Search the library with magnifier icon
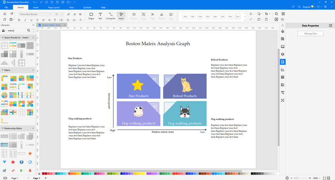Image resolution: width=335 pixels, height=180 pixels. pos(28,31)
